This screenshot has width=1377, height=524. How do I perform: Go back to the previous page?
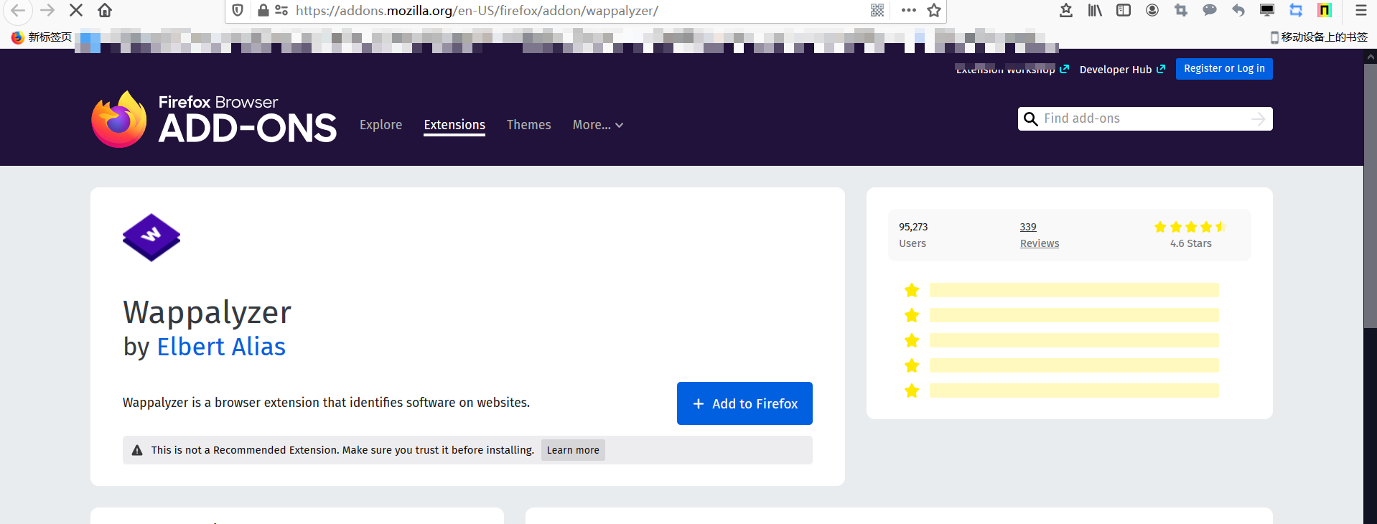click(x=18, y=10)
